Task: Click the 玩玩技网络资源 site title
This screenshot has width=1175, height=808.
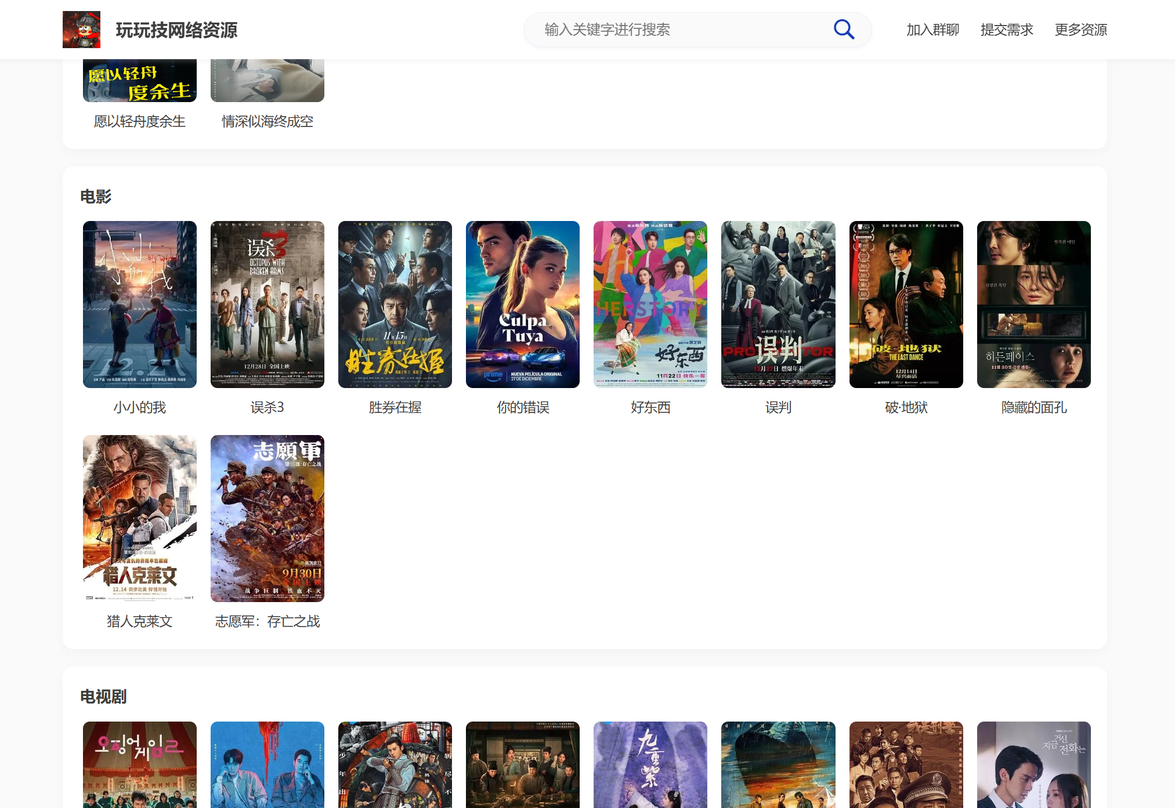Action: [x=176, y=30]
